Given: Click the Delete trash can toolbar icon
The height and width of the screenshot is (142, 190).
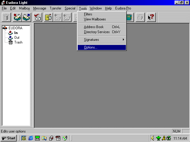Looking at the screenshot, I should point(6,17).
